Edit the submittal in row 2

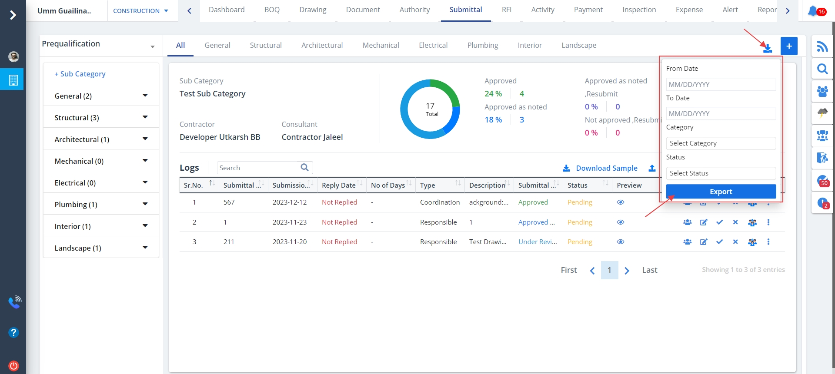click(703, 222)
